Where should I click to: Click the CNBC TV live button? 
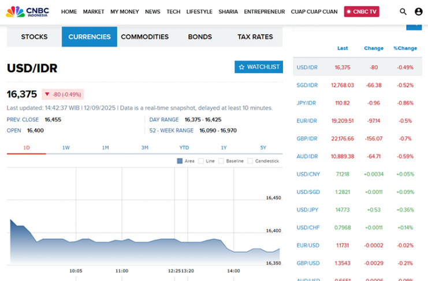click(x=362, y=12)
